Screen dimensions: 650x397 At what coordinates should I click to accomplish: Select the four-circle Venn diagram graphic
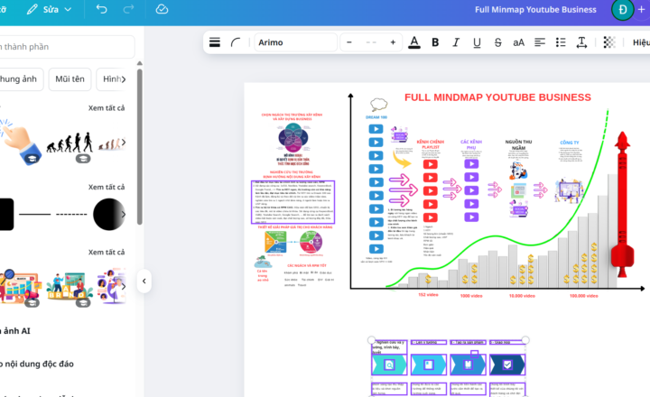[293, 138]
